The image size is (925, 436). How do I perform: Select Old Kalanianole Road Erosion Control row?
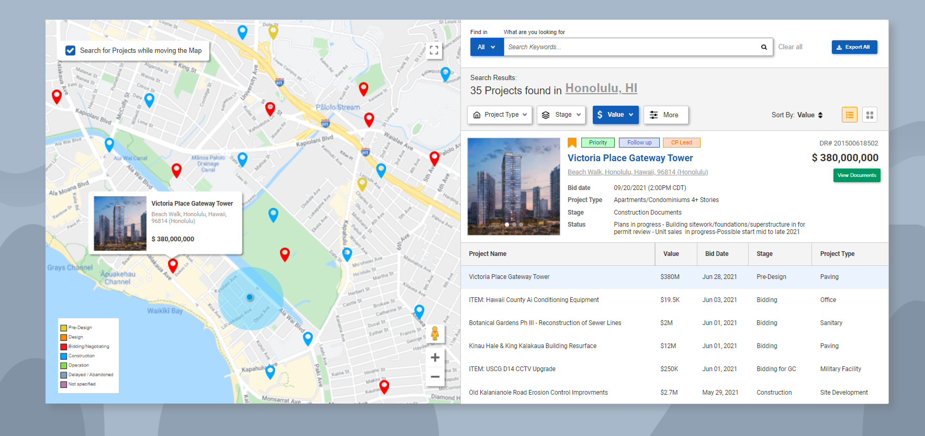(674, 392)
